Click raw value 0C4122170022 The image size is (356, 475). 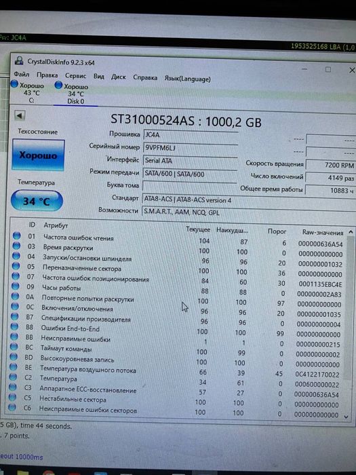[x=317, y=375]
